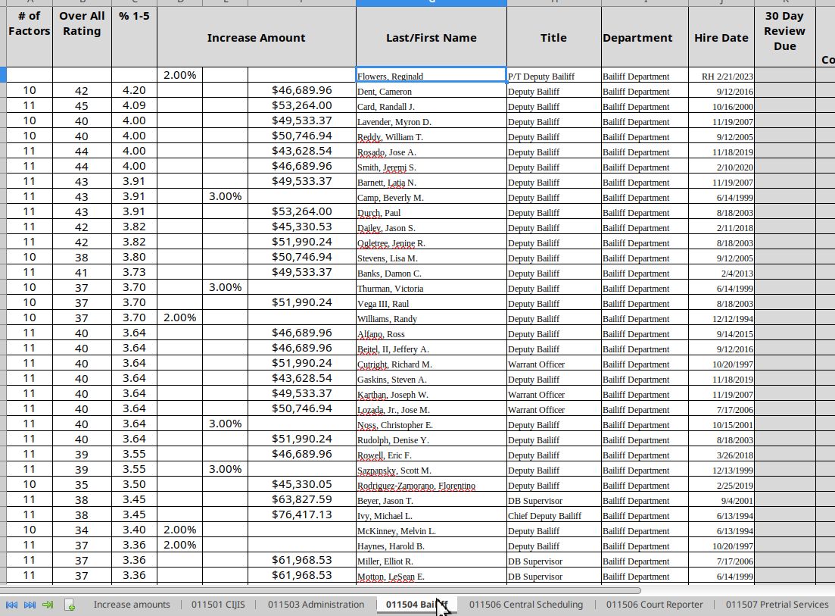This screenshot has width=835, height=616.
Task: Click the 'Lozada, Jr., Jose M.' cell
Action: pyautogui.click(x=431, y=410)
